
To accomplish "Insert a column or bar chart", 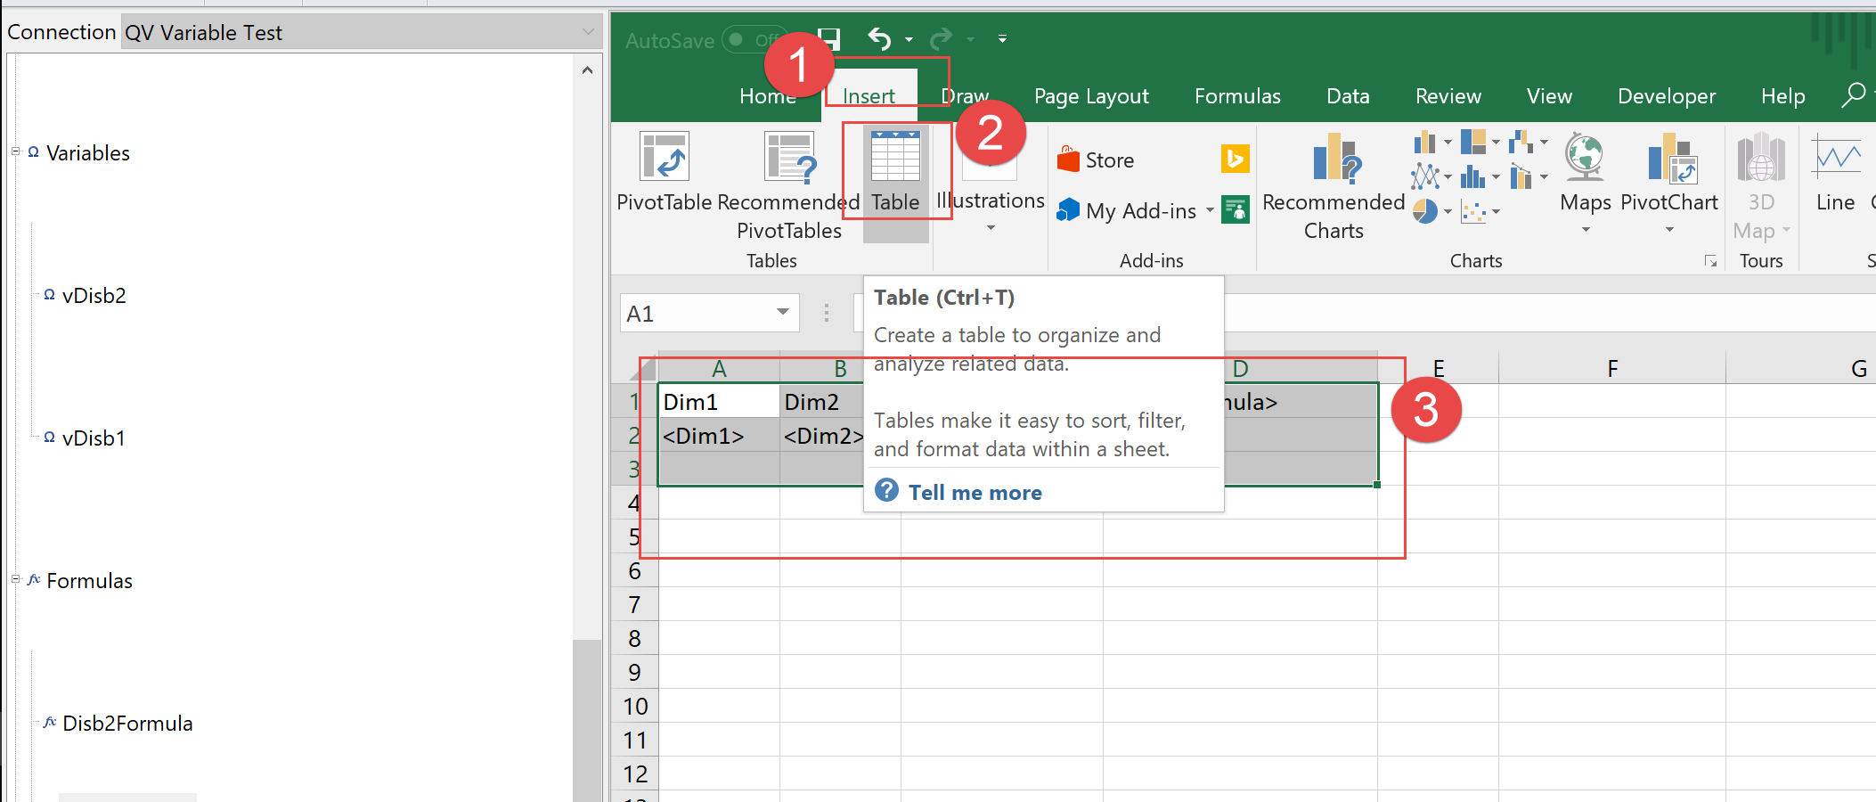I will 1425,142.
